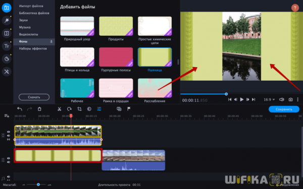Open the More Tools wrench icon
Image resolution: width=303 pixels, height=189 pixels.
click(x=7, y=72)
